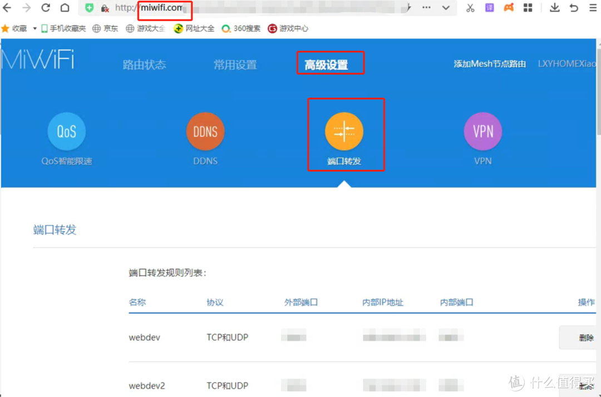The image size is (601, 397).
Task: Open the 京东 bookmark
Action: click(x=105, y=28)
